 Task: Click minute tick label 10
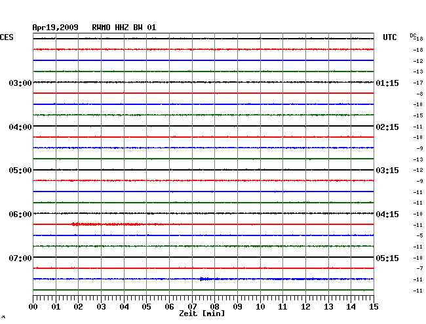click(x=260, y=306)
